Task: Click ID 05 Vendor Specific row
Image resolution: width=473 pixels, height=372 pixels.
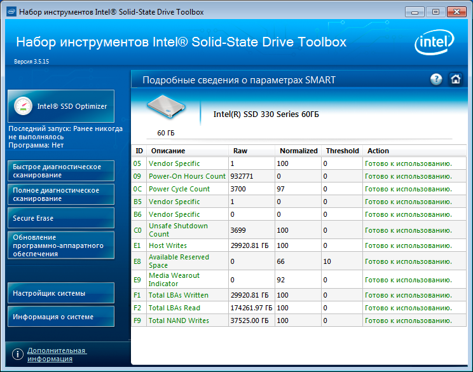Action: coord(299,163)
